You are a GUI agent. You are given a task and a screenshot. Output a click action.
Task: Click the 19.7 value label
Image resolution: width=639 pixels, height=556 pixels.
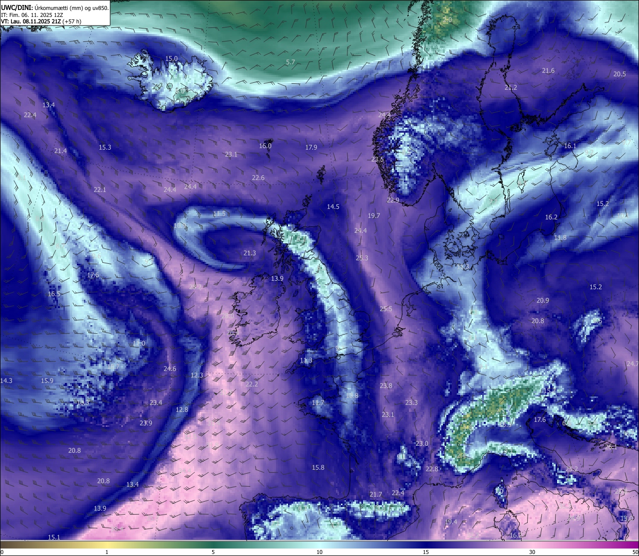coord(374,215)
